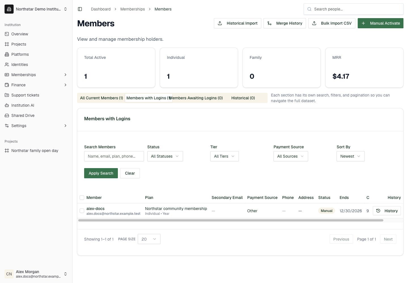Open the All Sources payment dropdown
Image resolution: width=408 pixels, height=283 pixels.
[x=291, y=156]
